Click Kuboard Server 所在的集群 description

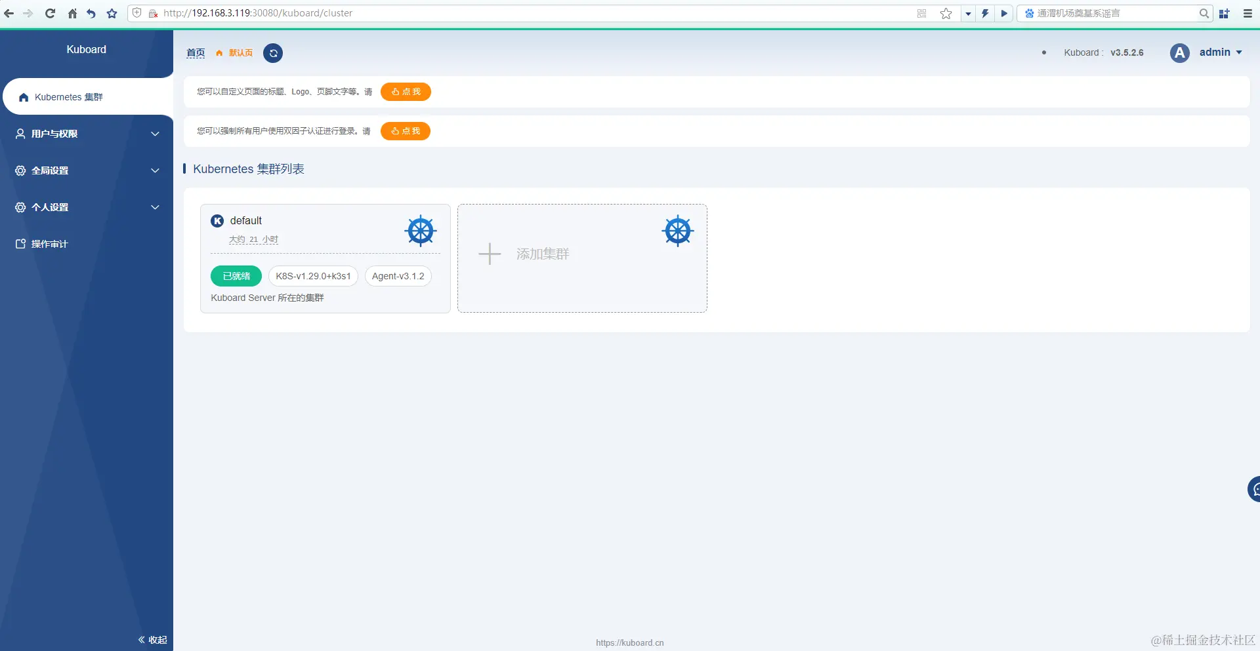(x=267, y=298)
